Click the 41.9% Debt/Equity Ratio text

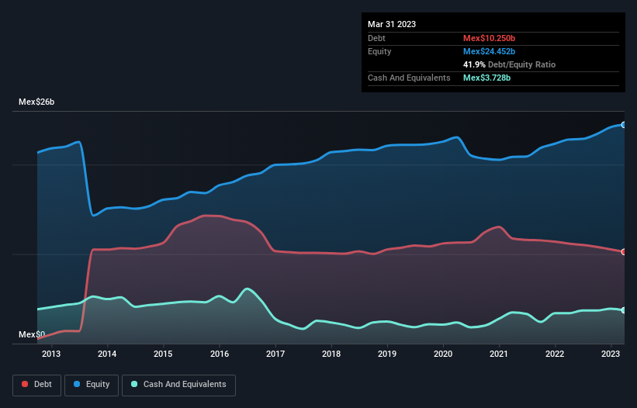click(510, 64)
